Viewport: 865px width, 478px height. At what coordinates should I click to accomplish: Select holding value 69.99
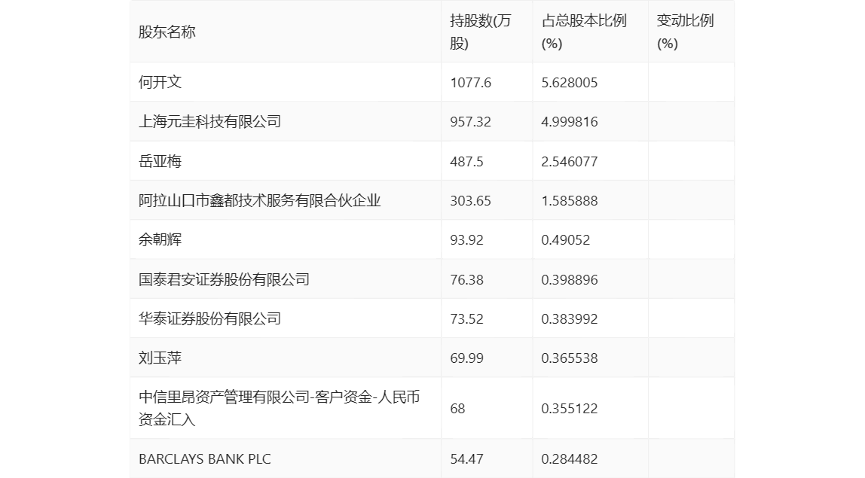[x=466, y=358]
